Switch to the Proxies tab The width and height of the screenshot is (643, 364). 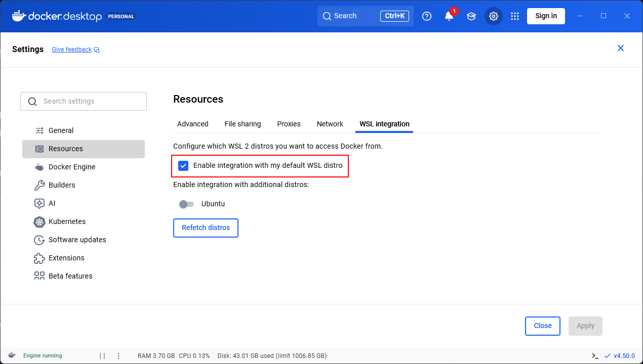pos(289,124)
